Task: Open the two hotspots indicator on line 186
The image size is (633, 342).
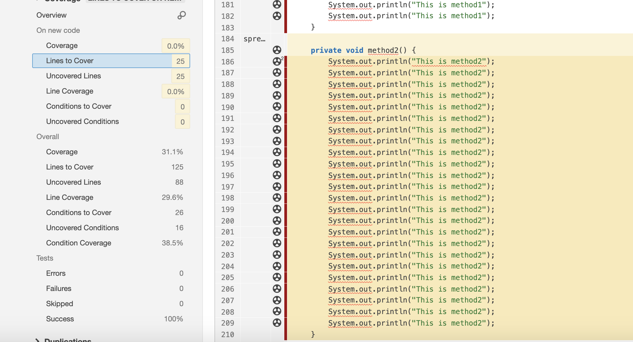Action: 277,61
